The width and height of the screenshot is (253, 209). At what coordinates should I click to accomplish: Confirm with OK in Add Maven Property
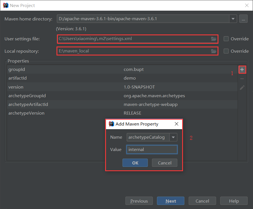[135, 163]
